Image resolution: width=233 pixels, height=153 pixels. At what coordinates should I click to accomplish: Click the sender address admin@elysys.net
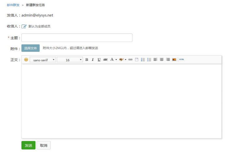(x=37, y=15)
